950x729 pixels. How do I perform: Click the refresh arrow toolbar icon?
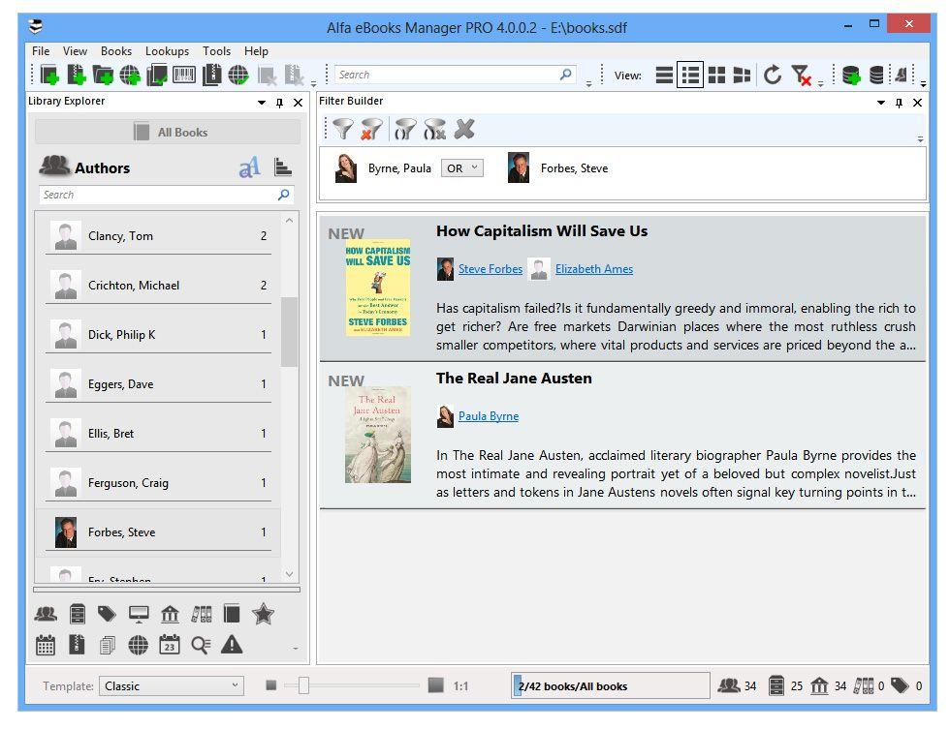pyautogui.click(x=773, y=75)
